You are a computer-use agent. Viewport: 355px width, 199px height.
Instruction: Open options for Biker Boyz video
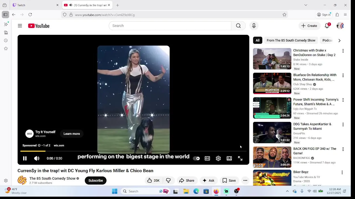pos(342,172)
